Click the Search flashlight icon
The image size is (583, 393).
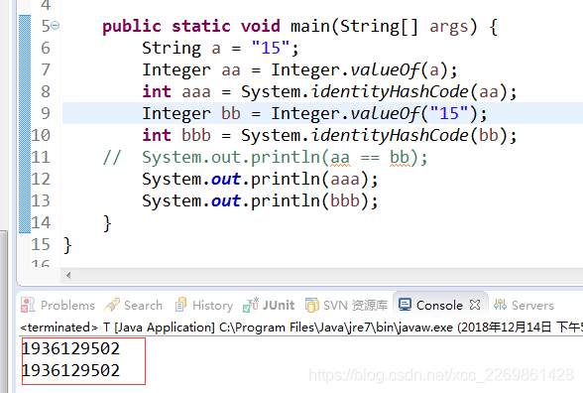(112, 305)
